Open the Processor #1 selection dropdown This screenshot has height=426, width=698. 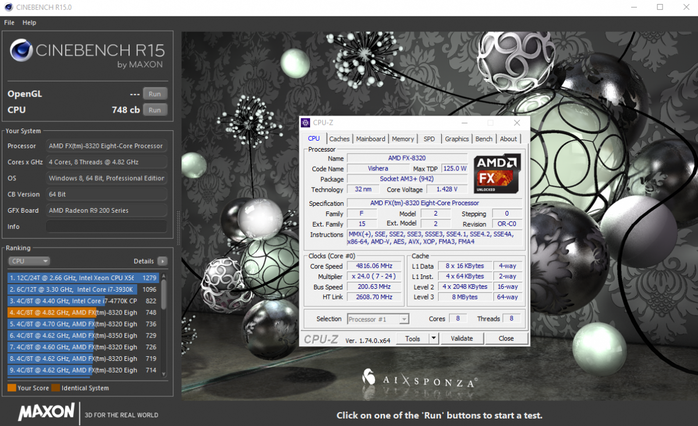(378, 318)
